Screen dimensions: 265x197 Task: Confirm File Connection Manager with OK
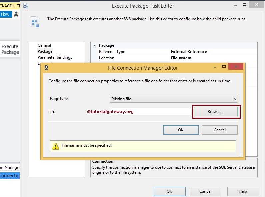[181, 130]
